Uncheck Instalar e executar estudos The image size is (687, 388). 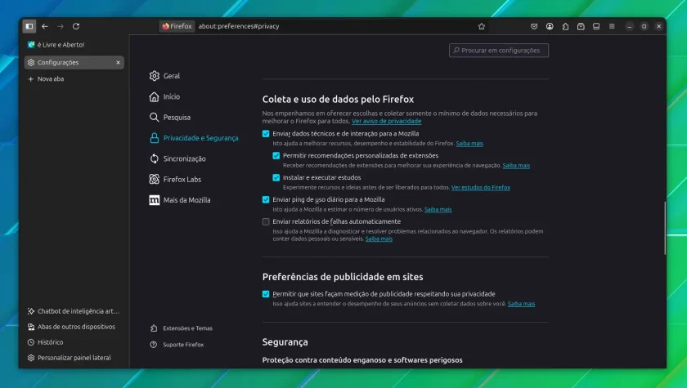(276, 177)
